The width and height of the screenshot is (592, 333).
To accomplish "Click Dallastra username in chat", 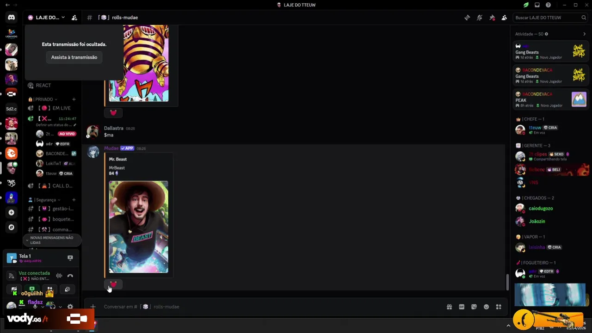I will [114, 128].
